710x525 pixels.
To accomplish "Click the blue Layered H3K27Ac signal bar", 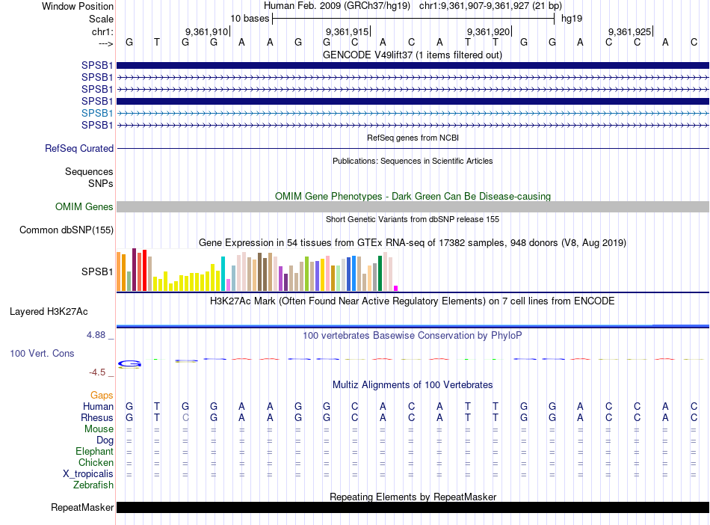I will point(413,326).
